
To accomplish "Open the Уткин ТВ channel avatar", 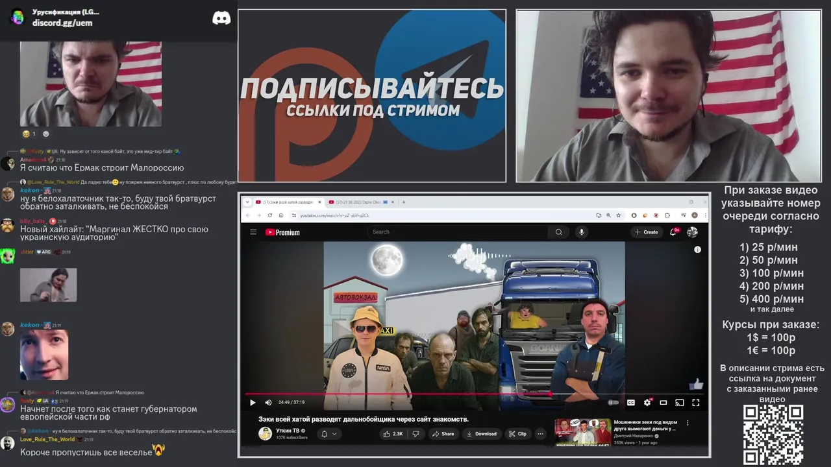I will [x=265, y=434].
